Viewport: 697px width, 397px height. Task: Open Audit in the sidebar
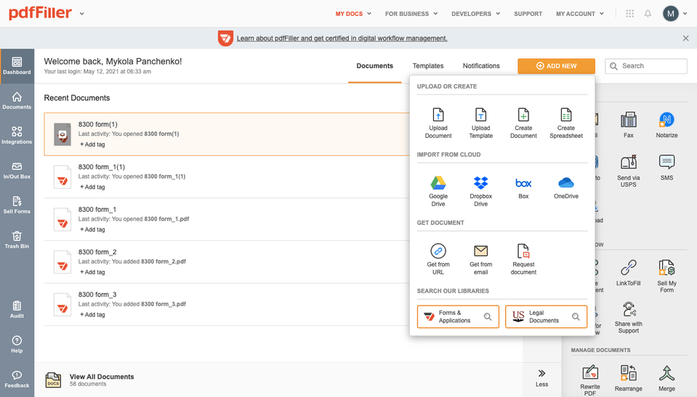17,309
